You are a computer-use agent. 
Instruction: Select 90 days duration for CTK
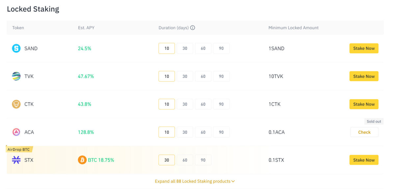click(221, 104)
